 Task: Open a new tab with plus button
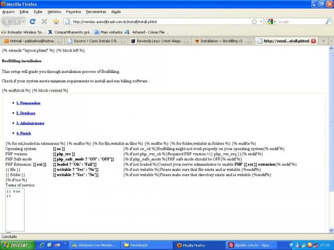click(x=324, y=41)
